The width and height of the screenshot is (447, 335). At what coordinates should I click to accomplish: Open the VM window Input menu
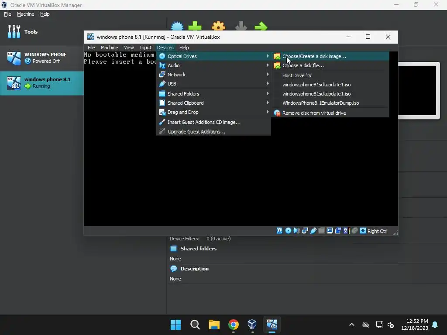coord(145,48)
